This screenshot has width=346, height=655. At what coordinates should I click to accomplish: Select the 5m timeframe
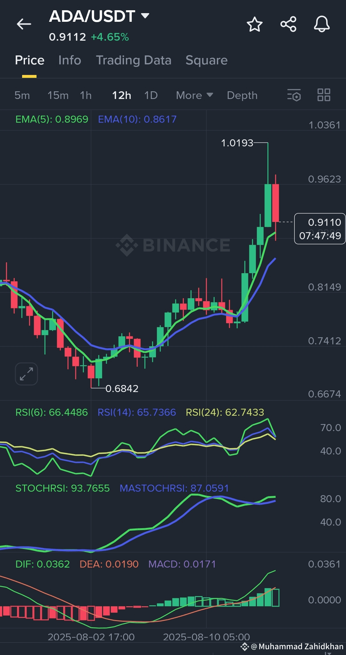coord(22,95)
